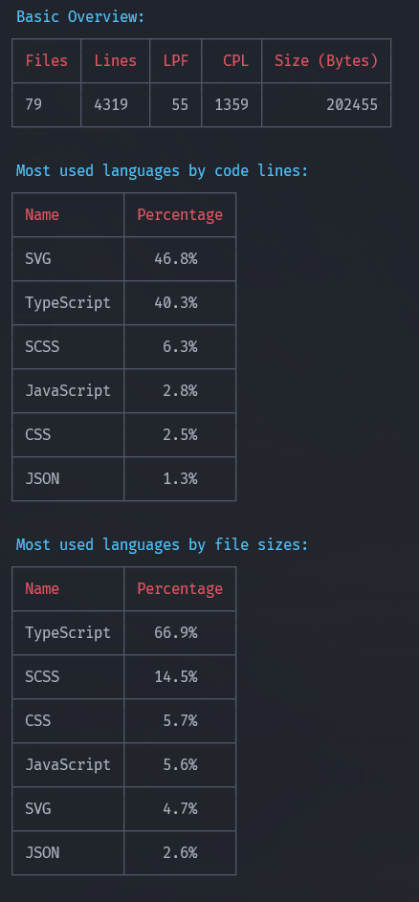Click the files count value 79

click(33, 104)
